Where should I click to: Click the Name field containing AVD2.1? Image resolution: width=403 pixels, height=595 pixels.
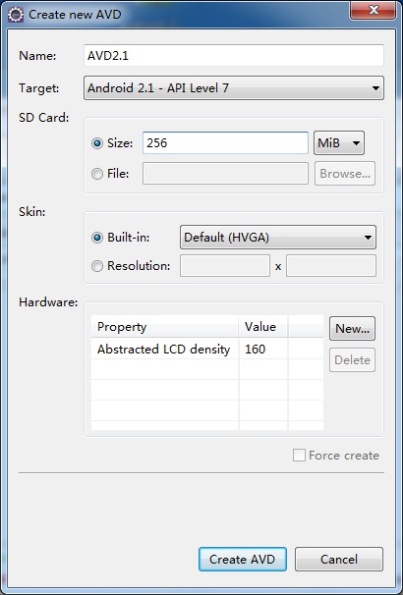point(234,56)
